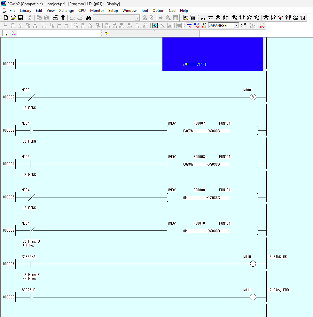Switch to P1 display mode
The image size is (313, 317).
(x=190, y=25)
